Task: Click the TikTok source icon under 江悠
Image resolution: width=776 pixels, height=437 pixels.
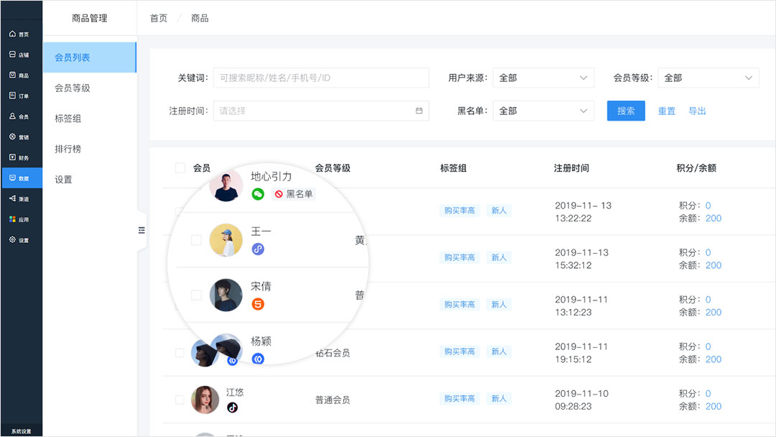Action: pyautogui.click(x=232, y=408)
